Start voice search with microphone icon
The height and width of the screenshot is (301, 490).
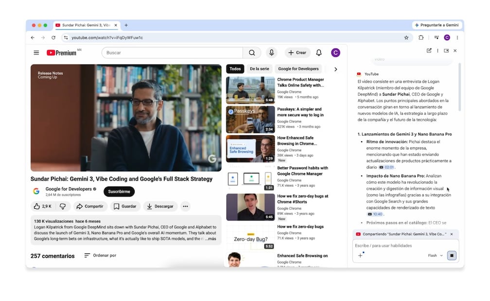272,53
